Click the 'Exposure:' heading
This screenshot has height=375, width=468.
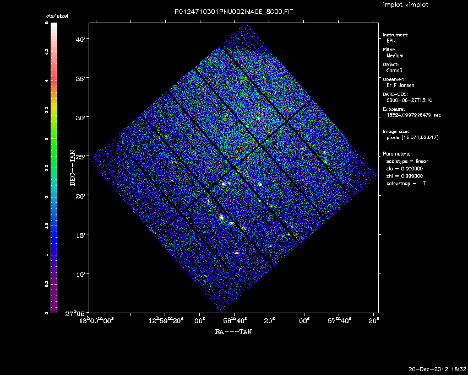394,109
